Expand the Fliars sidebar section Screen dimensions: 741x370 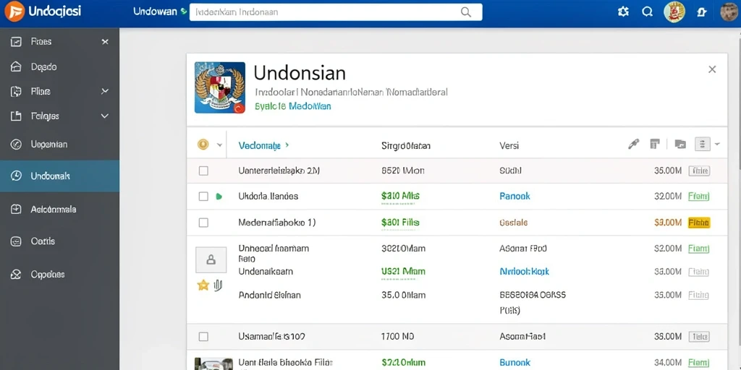click(105, 91)
